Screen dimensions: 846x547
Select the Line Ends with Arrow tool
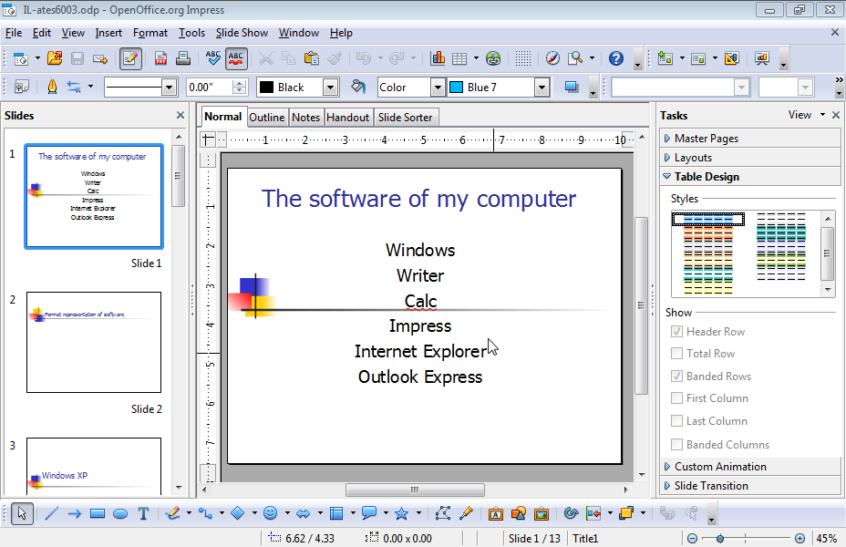75,513
